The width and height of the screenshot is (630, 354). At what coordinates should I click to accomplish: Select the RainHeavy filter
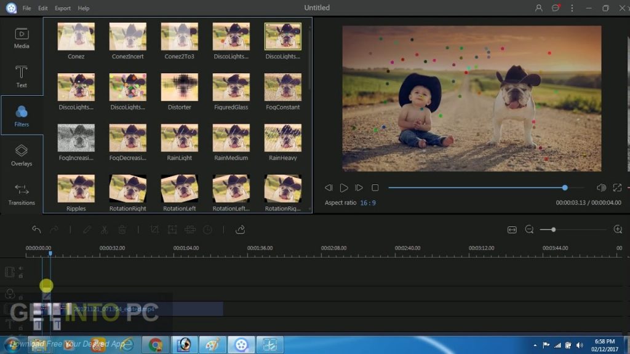[x=283, y=138]
